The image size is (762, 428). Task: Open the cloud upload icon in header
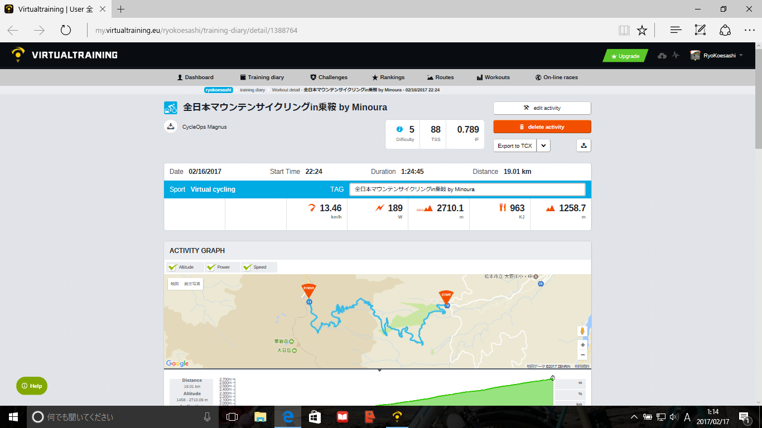(x=662, y=56)
